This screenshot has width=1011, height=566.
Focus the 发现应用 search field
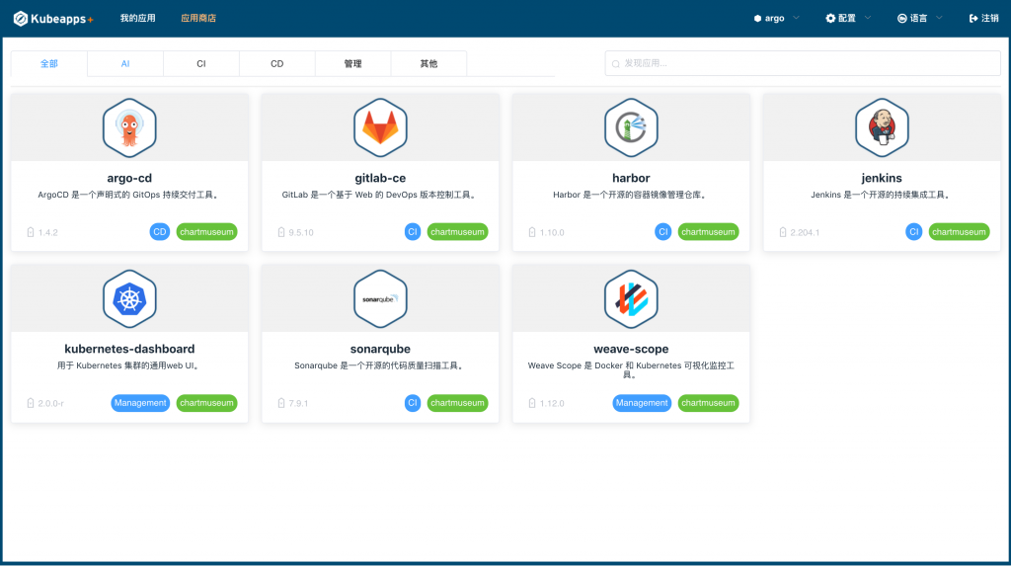pyautogui.click(x=803, y=63)
